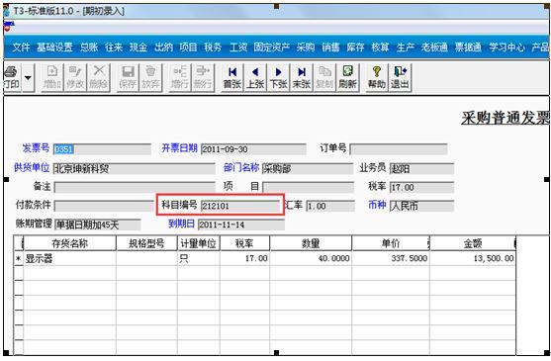Image resolution: width=551 pixels, height=361 pixels.
Task: Select the quantity cell 40.0000
Action: (311, 259)
